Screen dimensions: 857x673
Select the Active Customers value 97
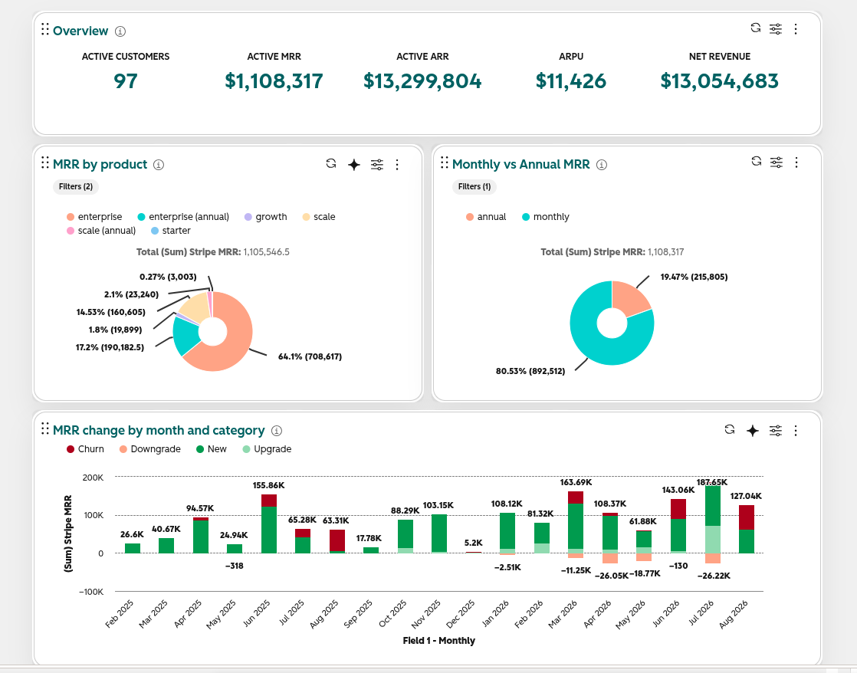(125, 81)
